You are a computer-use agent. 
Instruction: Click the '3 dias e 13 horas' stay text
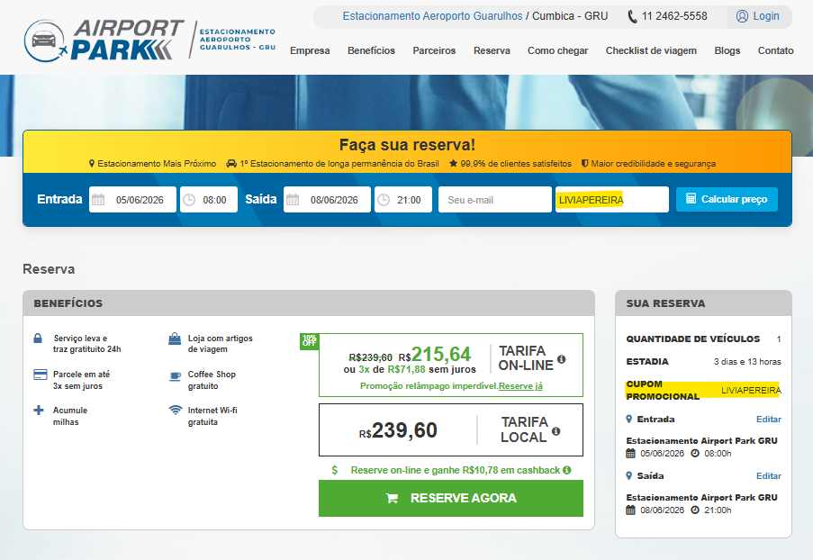[747, 361]
